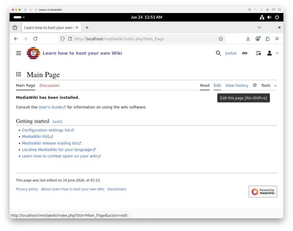The height and width of the screenshot is (231, 293).
Task: Go back with the browser back arrow
Action: [16, 39]
